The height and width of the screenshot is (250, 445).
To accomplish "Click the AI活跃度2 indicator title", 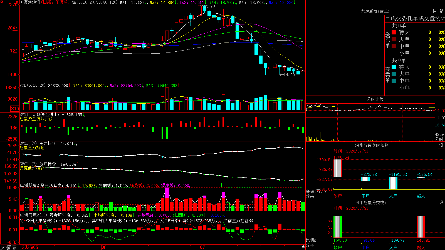I will point(29,185).
